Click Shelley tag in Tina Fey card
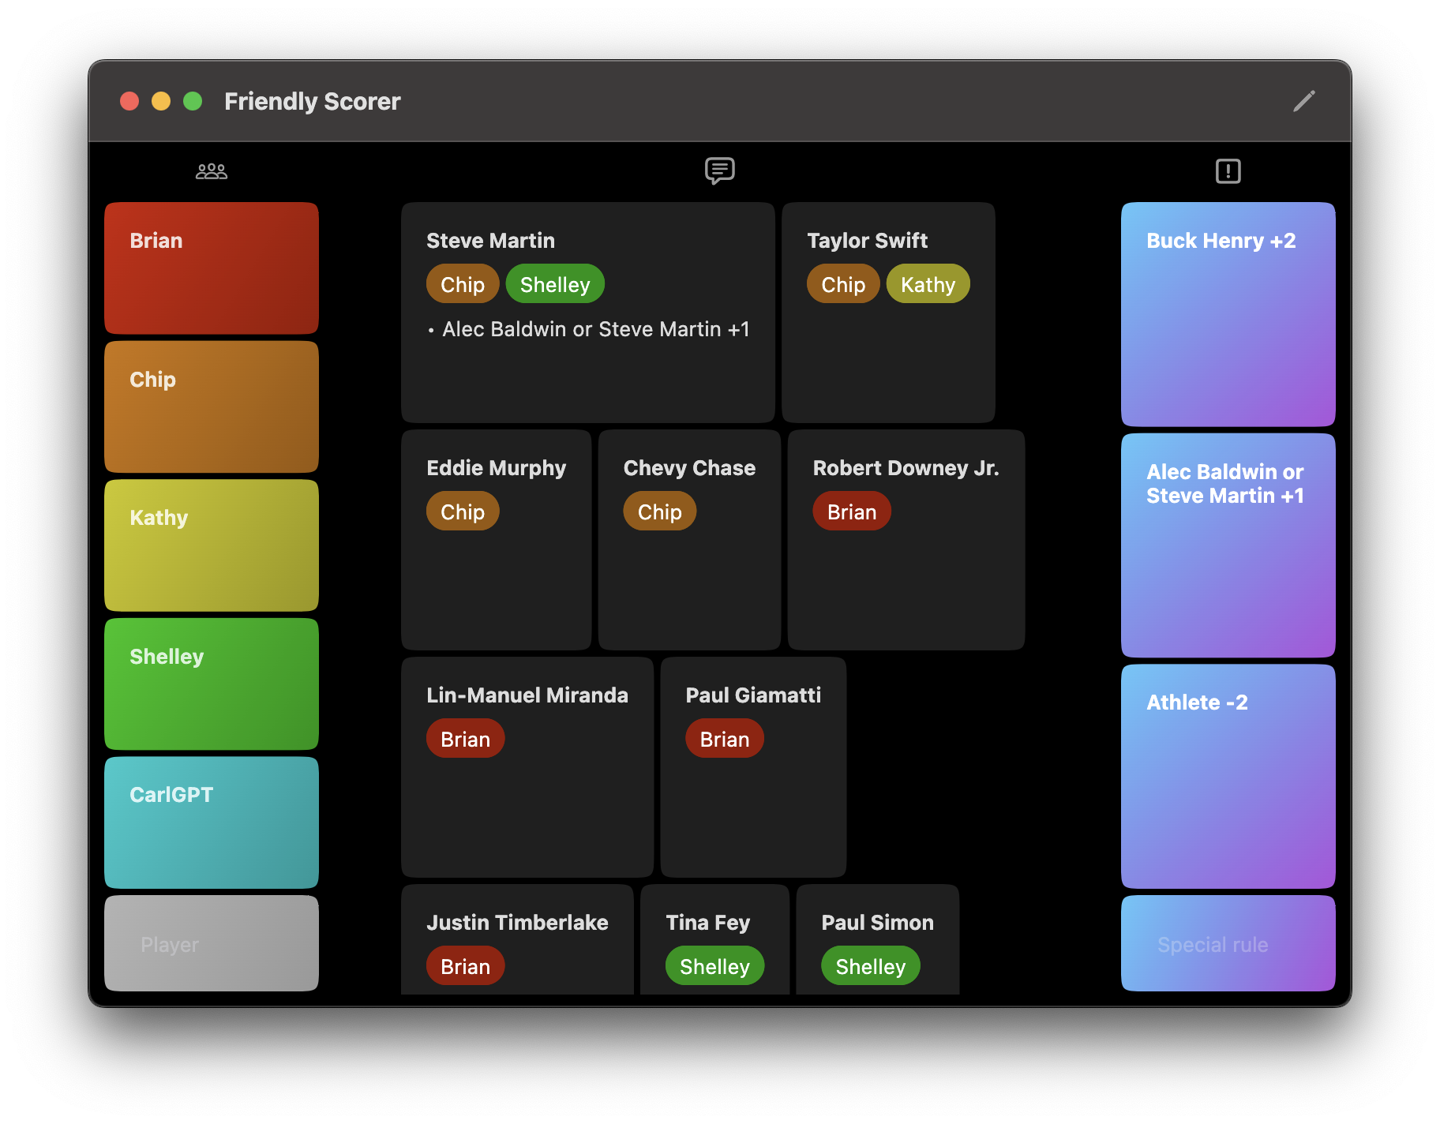The image size is (1440, 1124). [714, 966]
